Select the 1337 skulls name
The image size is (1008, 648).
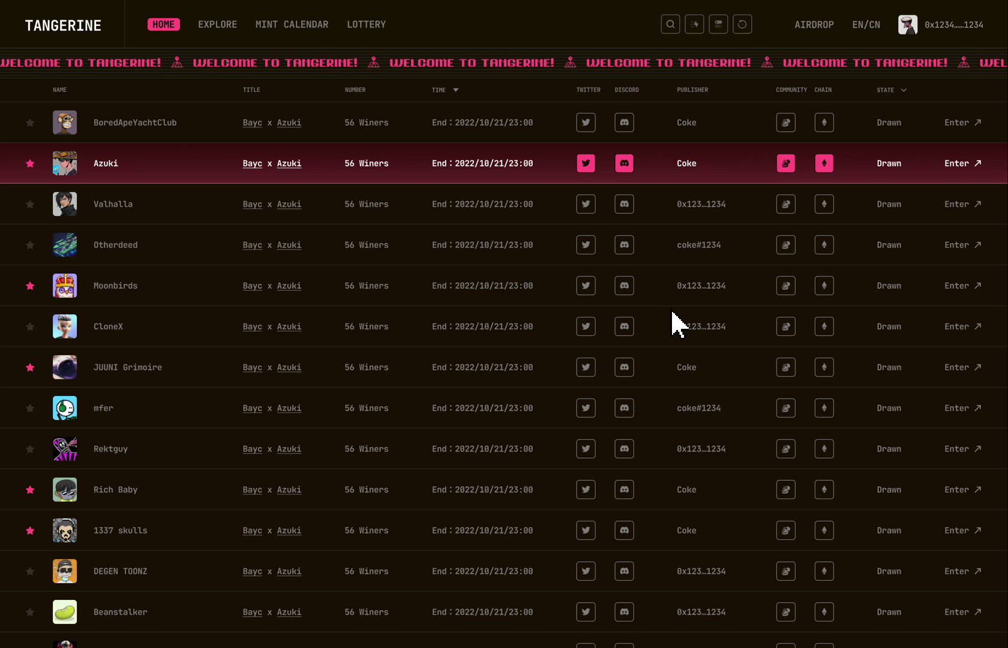coord(121,530)
